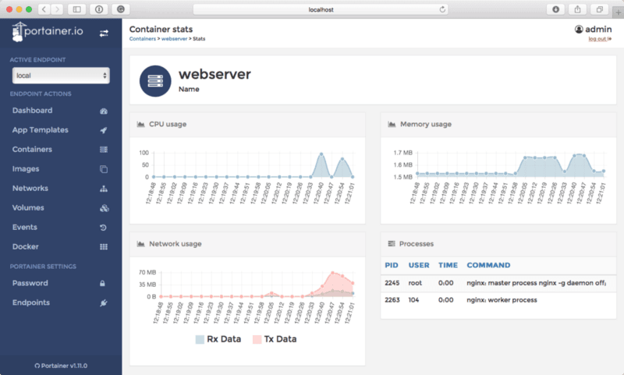Click the Dashboard gauge icon in sidebar

pos(104,111)
